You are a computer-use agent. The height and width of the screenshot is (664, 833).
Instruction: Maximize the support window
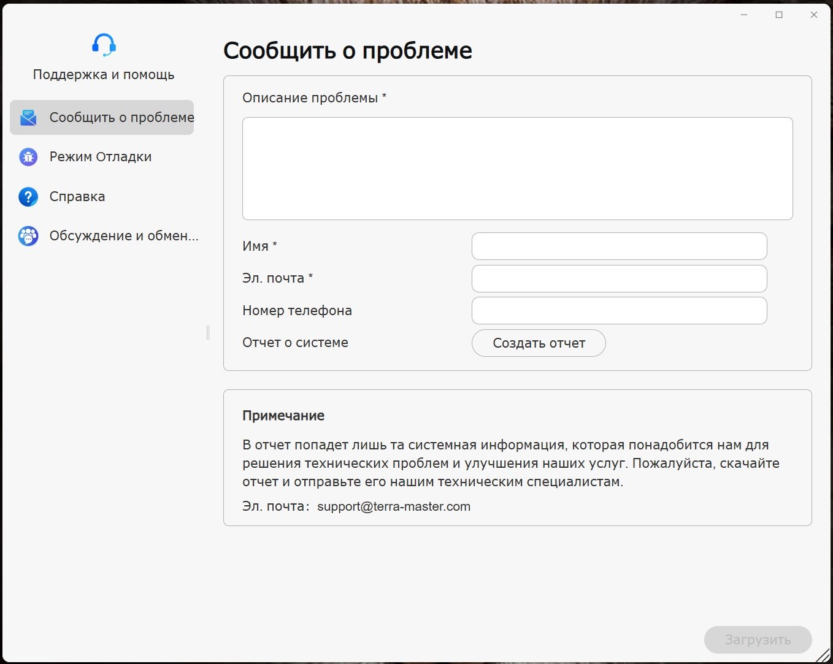click(x=779, y=15)
